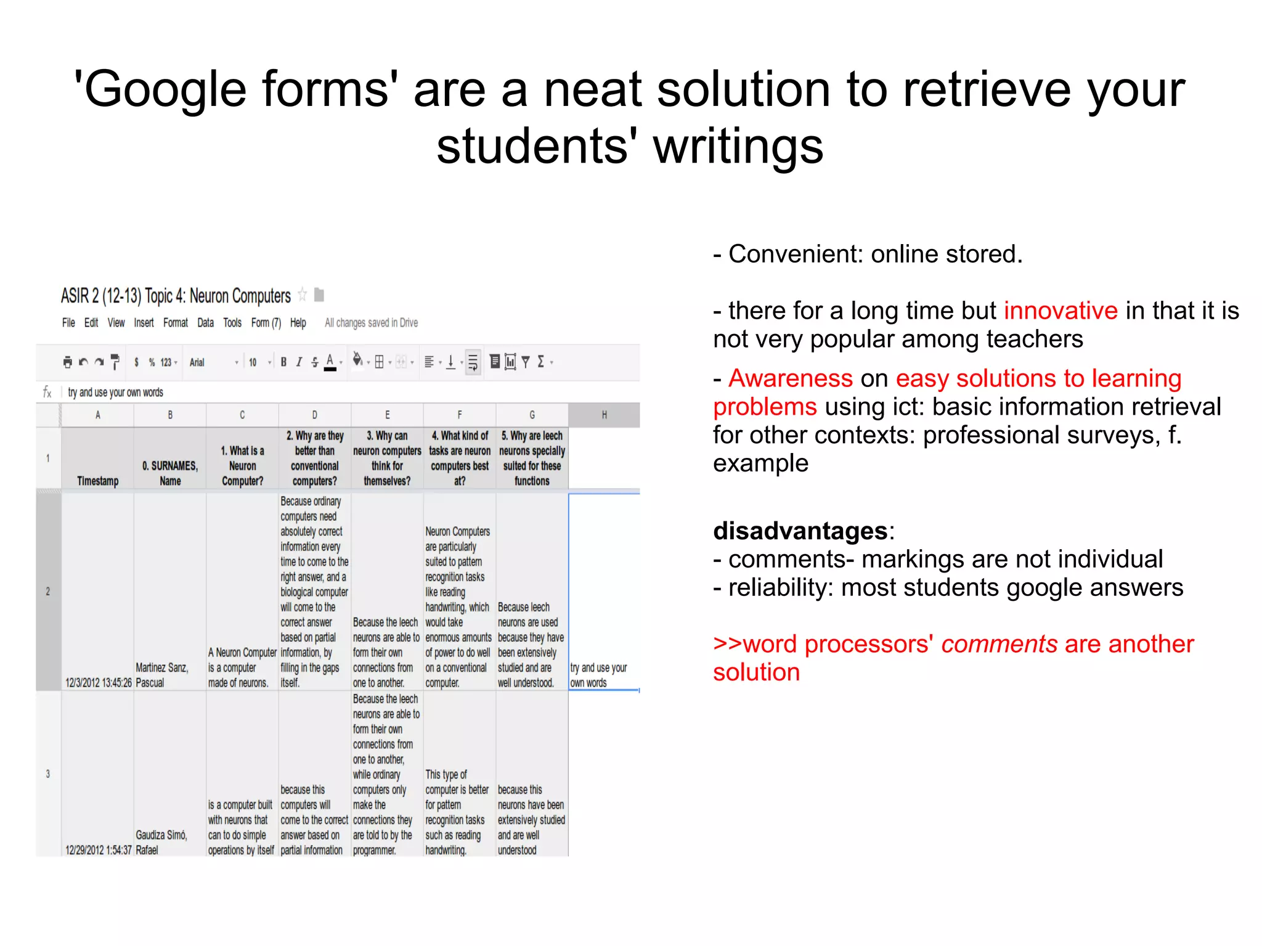Click cell H2 'try and use your own words'
Screen dimensions: 1262x946
pyautogui.click(x=604, y=592)
